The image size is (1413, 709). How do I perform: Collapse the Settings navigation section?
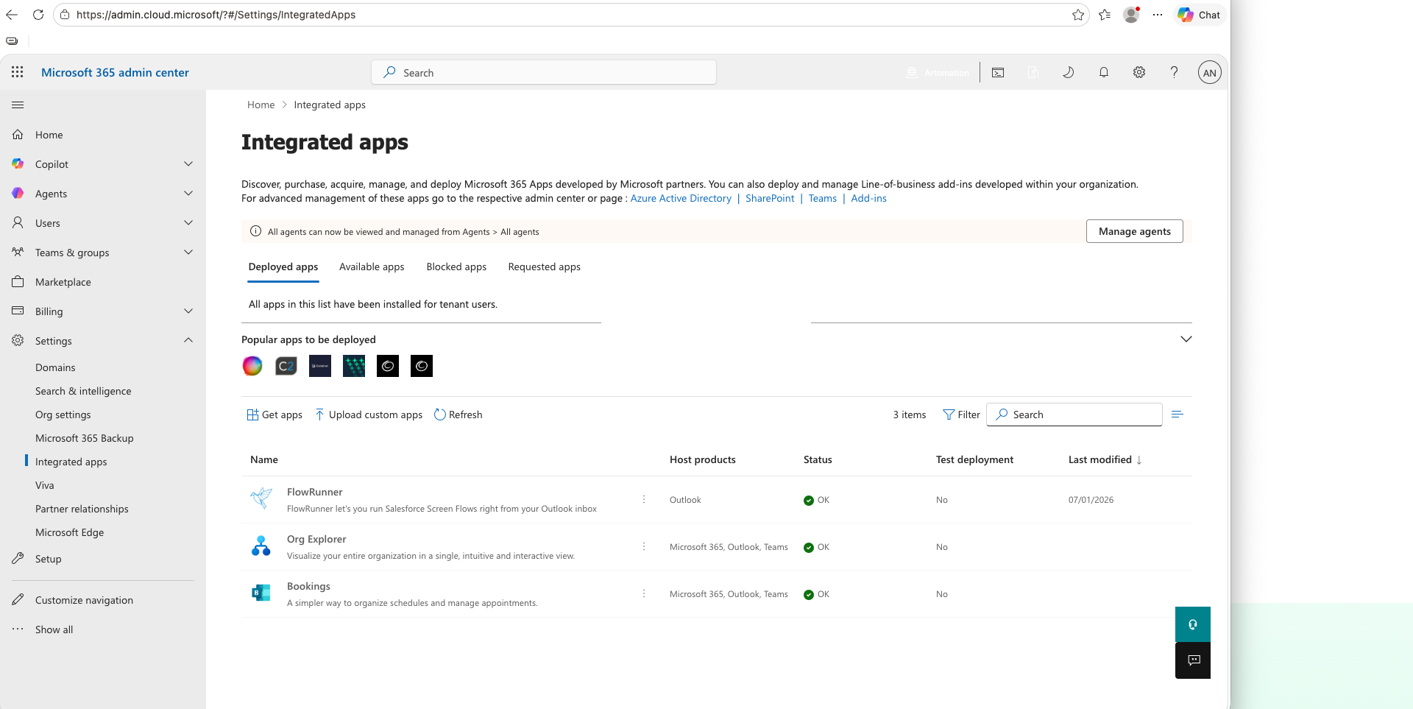(188, 340)
